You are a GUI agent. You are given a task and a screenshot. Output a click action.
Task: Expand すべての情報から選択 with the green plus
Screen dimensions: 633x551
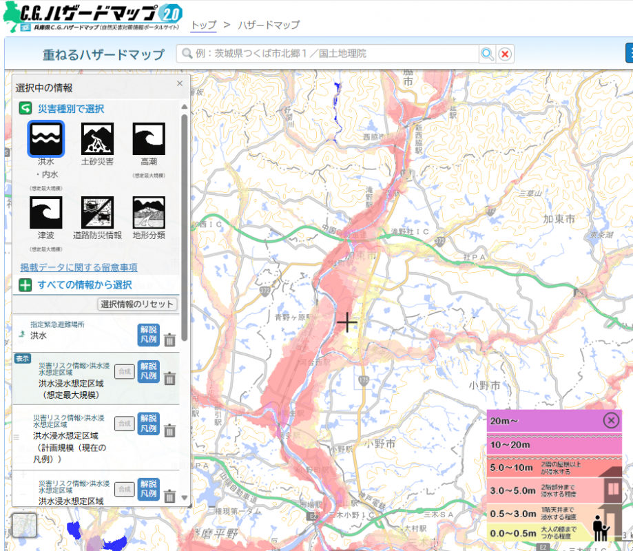24,284
